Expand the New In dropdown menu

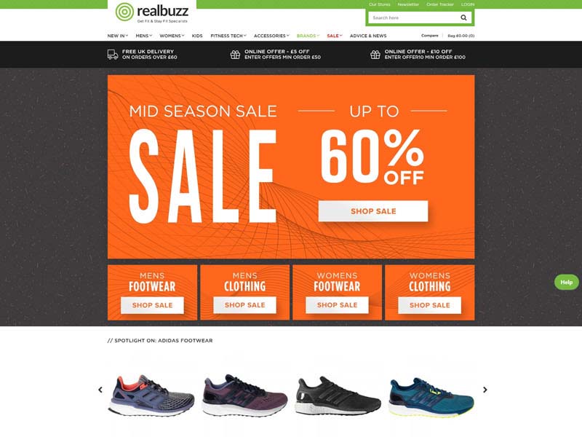click(118, 36)
